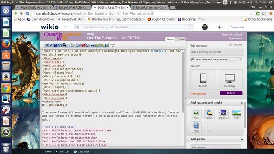Select Editing User:The Sup browser tab

[x=111, y=7]
